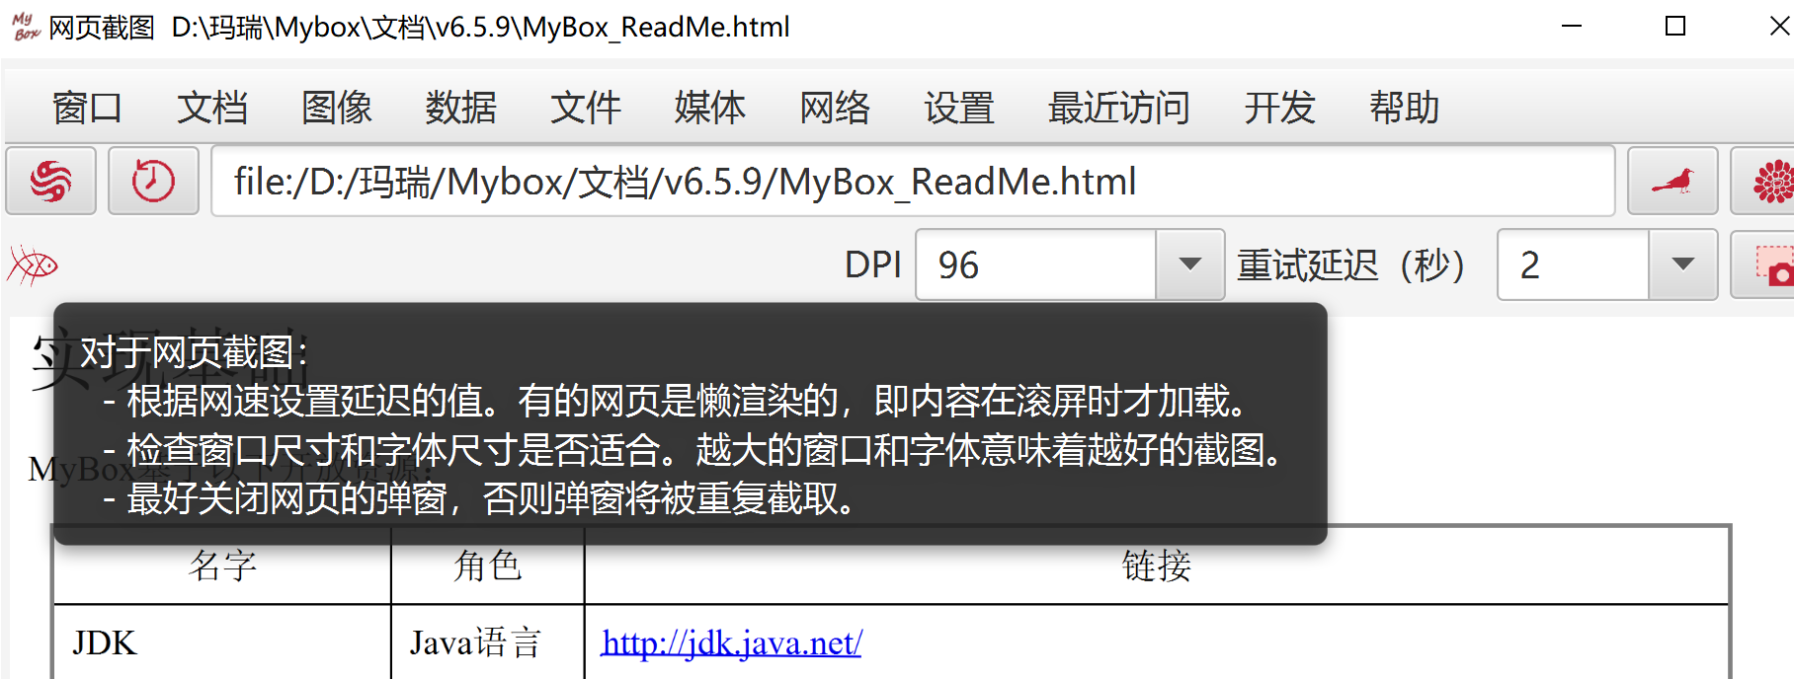This screenshot has height=679, width=1794.
Task: Open the 开发 menu
Action: pos(1279,107)
